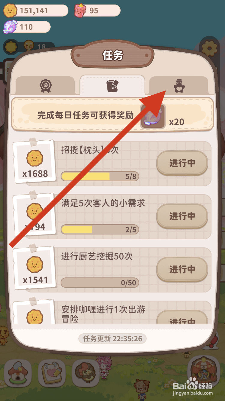The image size is (225, 401).
Task: Open the heart notebook icon
Action: (52, 373)
